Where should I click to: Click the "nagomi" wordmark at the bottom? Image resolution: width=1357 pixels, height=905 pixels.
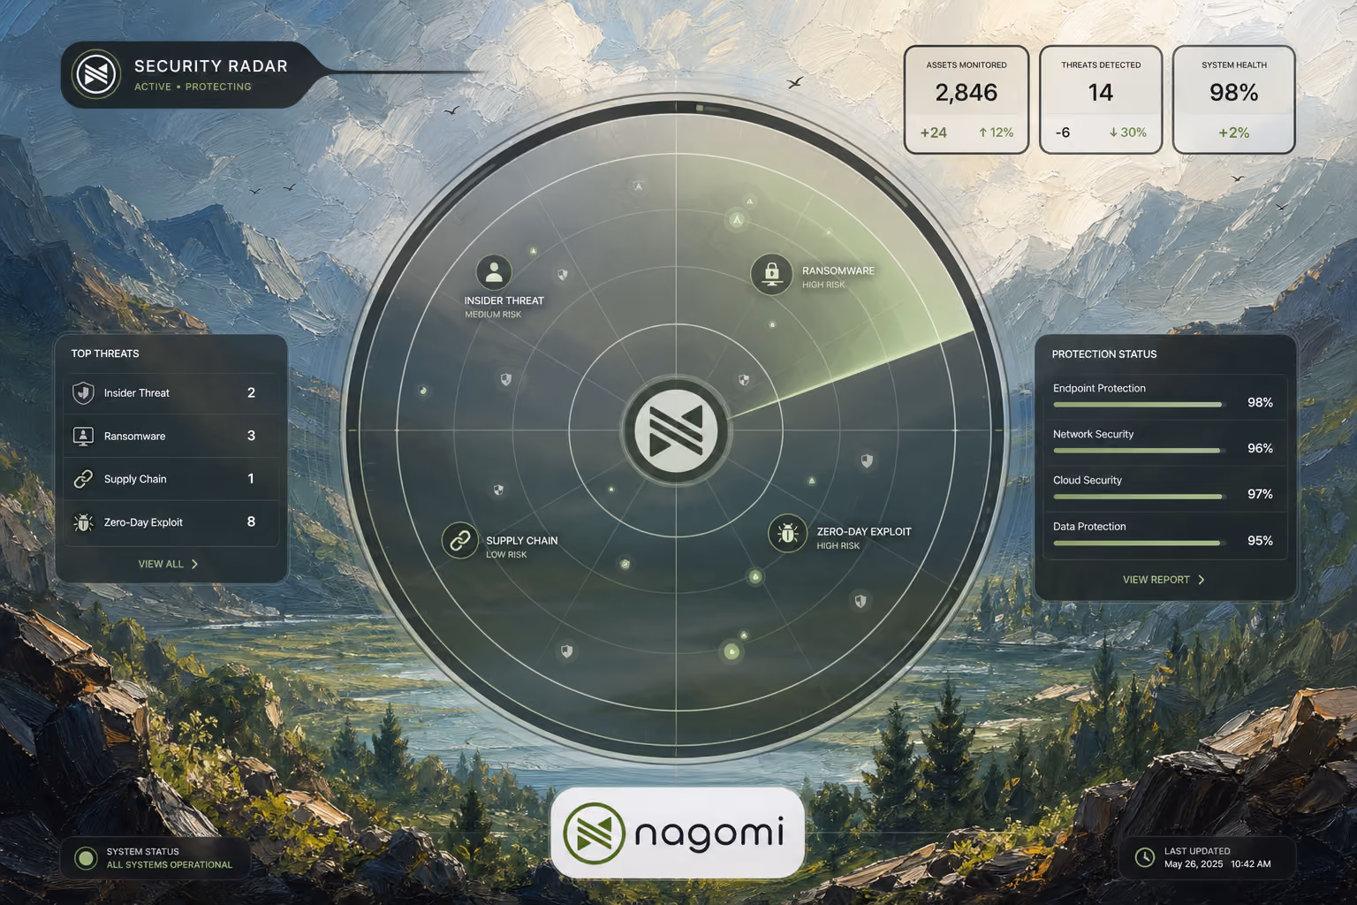(709, 834)
